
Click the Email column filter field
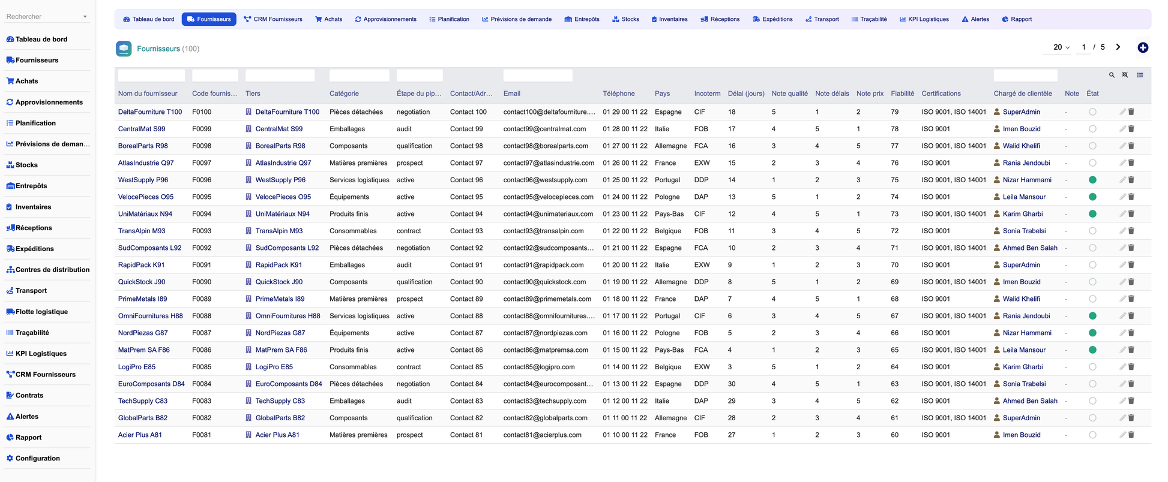tap(538, 76)
